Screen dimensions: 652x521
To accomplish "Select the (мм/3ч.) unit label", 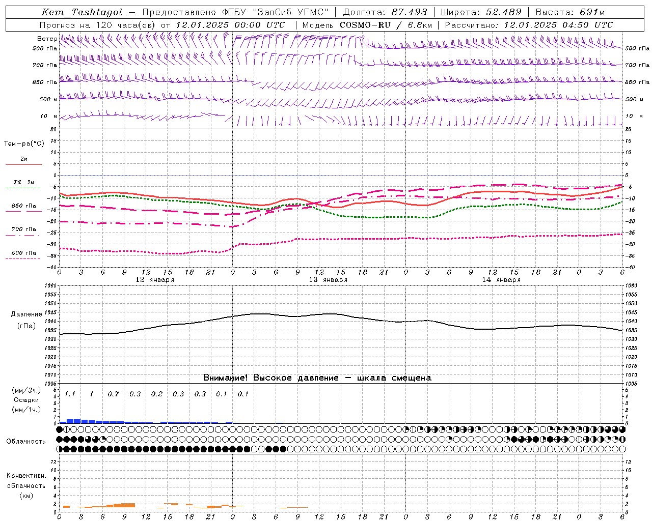I will click(26, 390).
